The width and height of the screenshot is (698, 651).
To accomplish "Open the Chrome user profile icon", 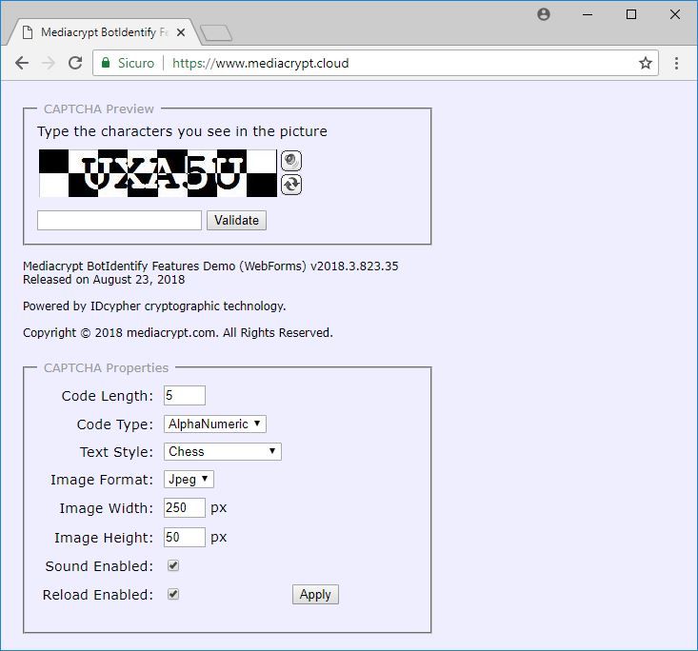I will pyautogui.click(x=544, y=14).
